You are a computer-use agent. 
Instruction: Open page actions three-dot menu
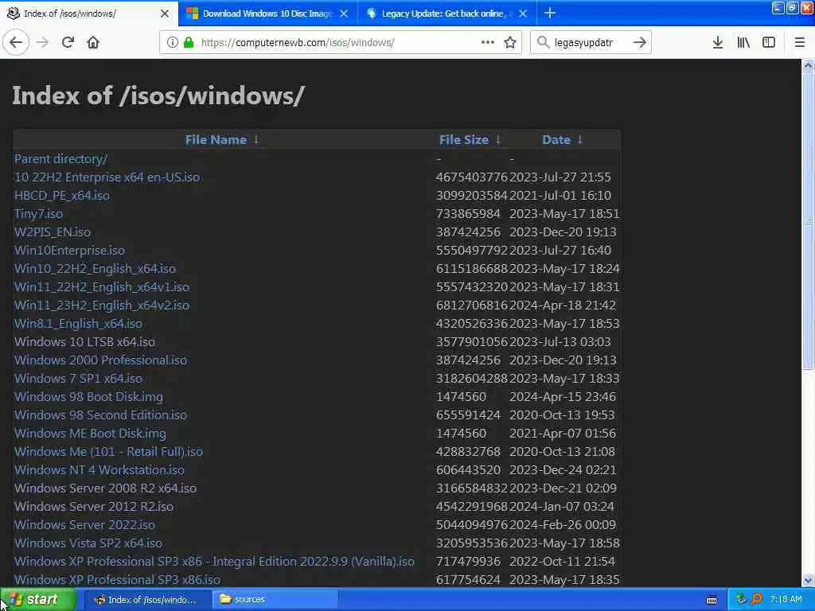488,43
